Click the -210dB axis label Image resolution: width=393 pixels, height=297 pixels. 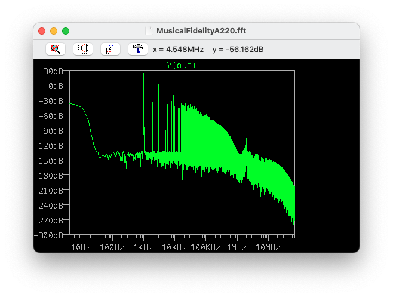48,191
